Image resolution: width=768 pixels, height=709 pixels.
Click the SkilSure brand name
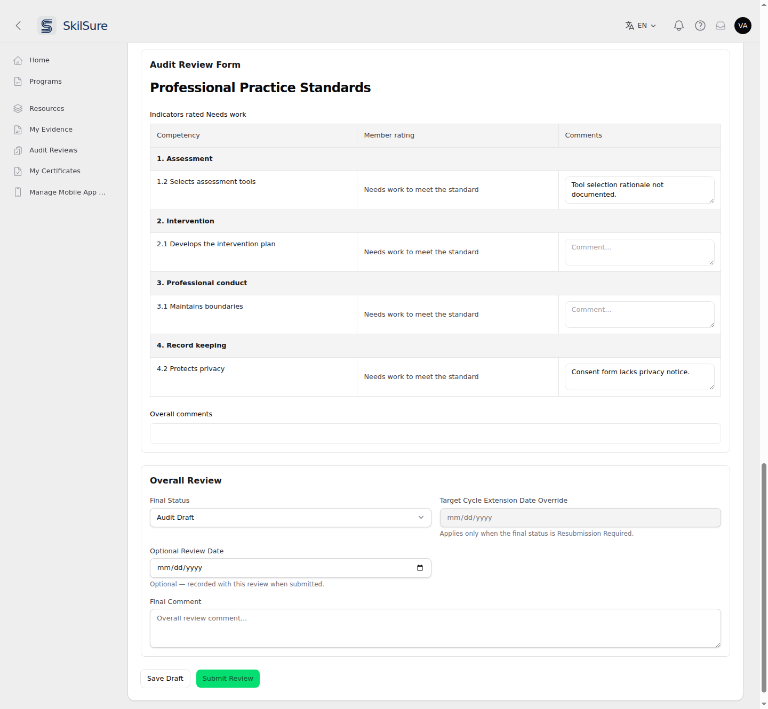click(85, 26)
